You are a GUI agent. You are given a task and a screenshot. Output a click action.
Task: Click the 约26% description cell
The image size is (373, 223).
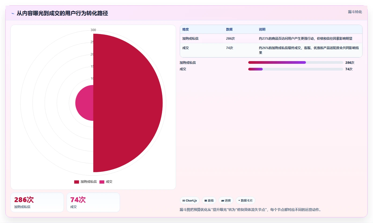tap(309, 50)
